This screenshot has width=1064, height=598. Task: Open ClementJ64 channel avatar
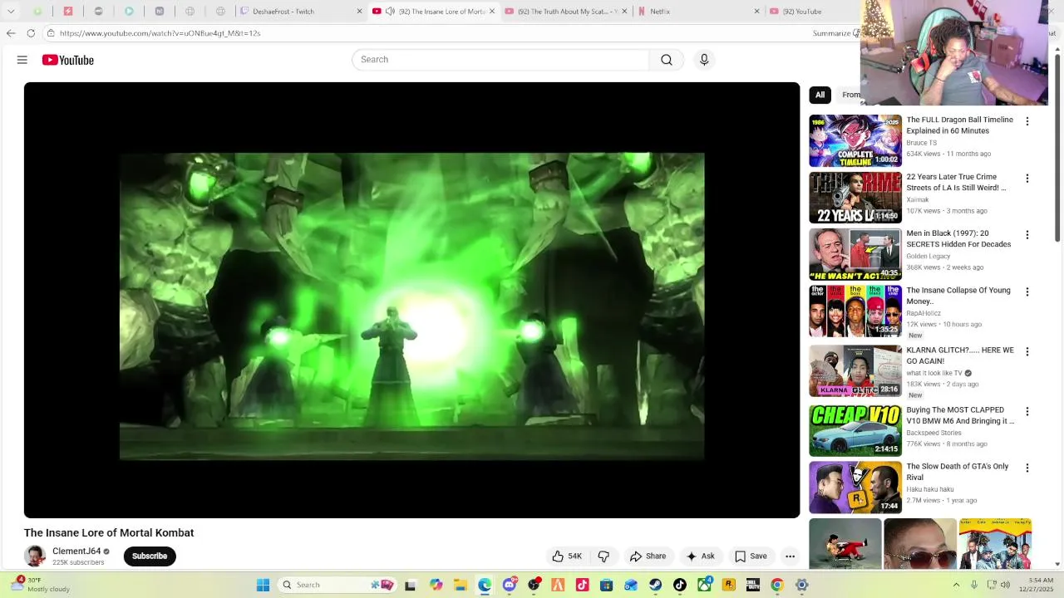coord(35,556)
